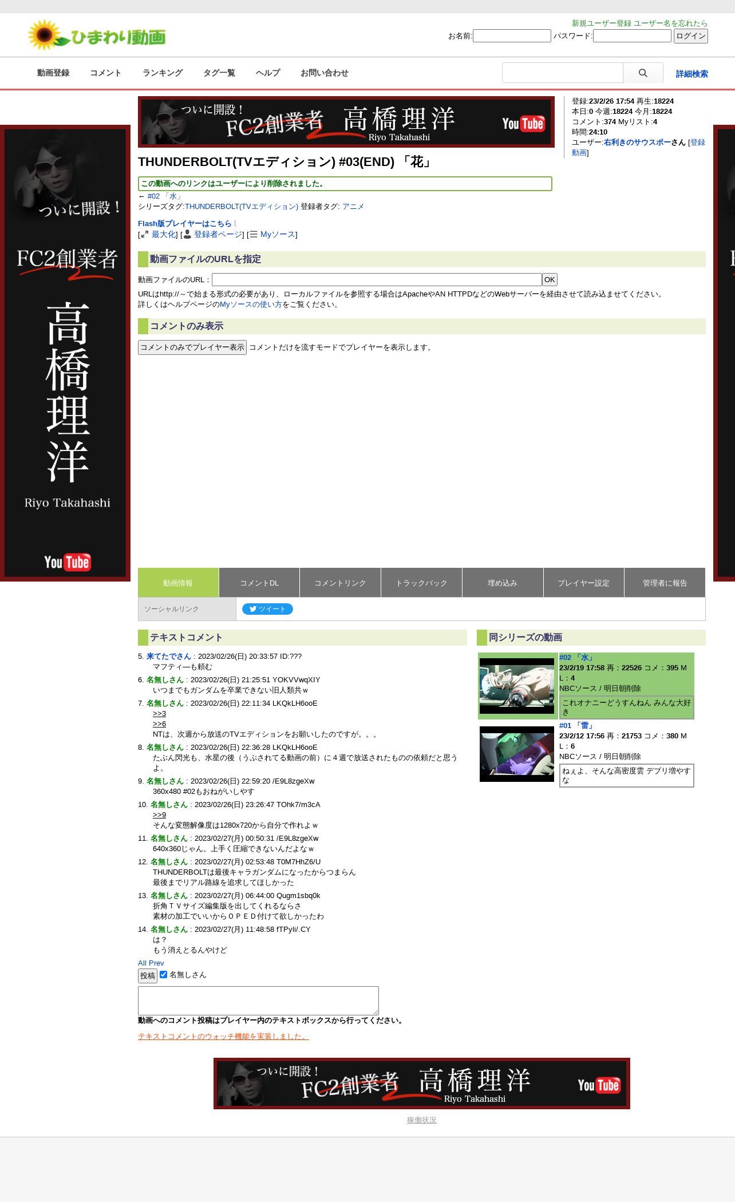Click commenter name 来てたでさん
The width and height of the screenshot is (735, 1202).
pyautogui.click(x=168, y=657)
